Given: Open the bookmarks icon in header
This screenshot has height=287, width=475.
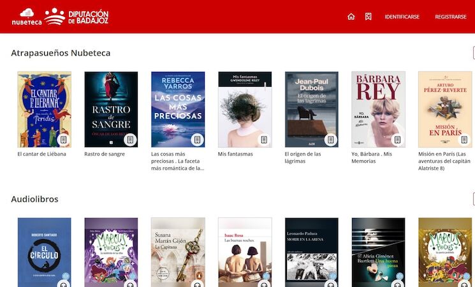Looking at the screenshot, I should click(368, 17).
